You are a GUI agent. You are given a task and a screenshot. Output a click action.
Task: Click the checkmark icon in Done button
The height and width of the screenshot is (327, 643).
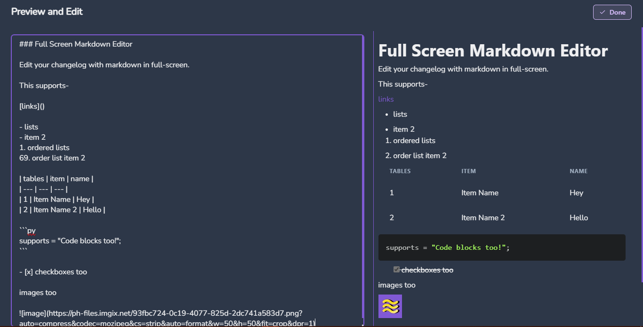pos(603,12)
